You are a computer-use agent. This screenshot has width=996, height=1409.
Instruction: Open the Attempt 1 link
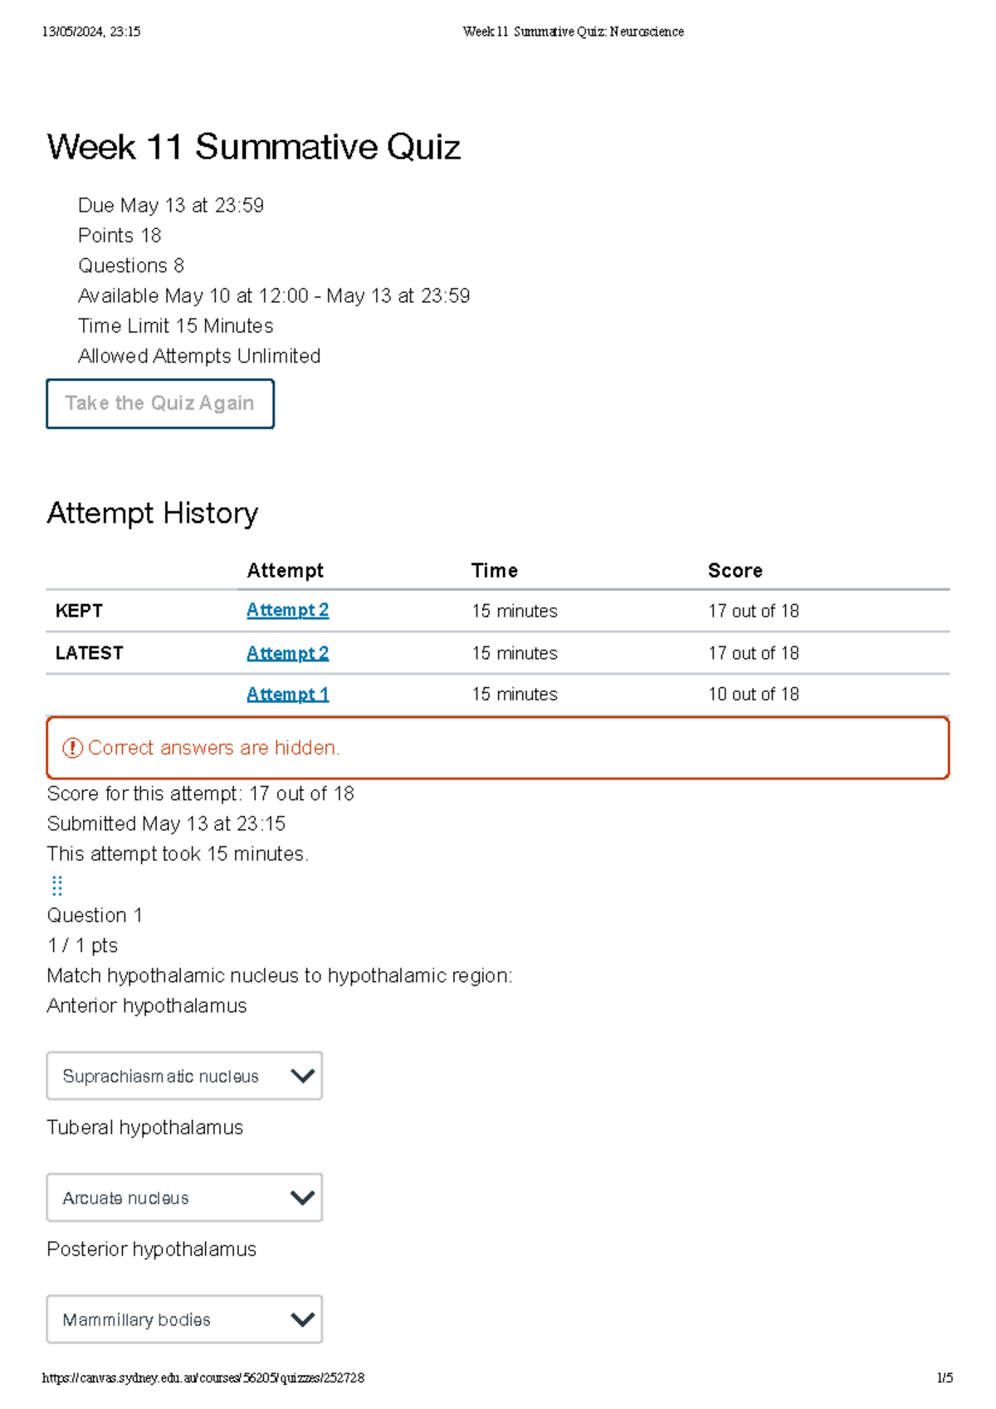(287, 695)
